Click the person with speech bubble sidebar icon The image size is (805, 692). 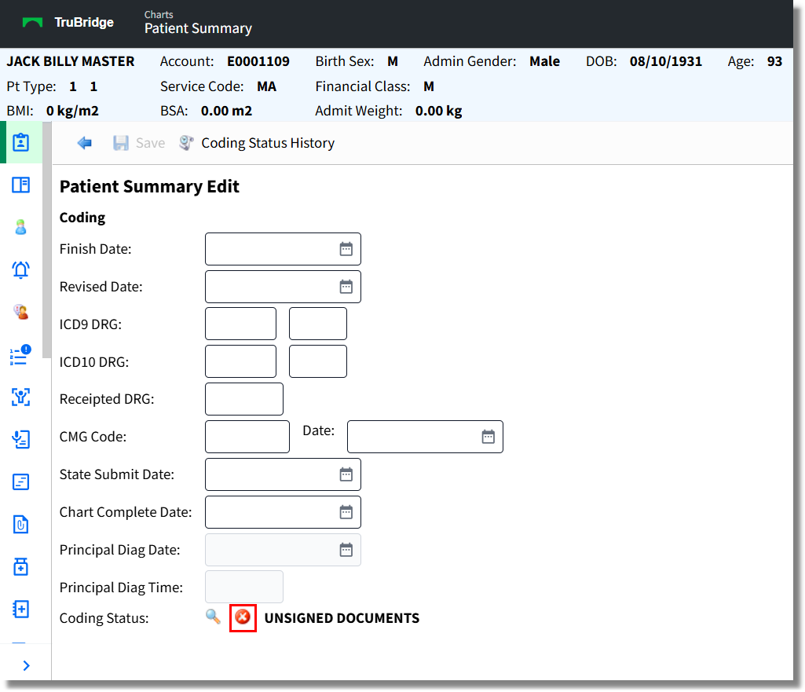click(21, 312)
